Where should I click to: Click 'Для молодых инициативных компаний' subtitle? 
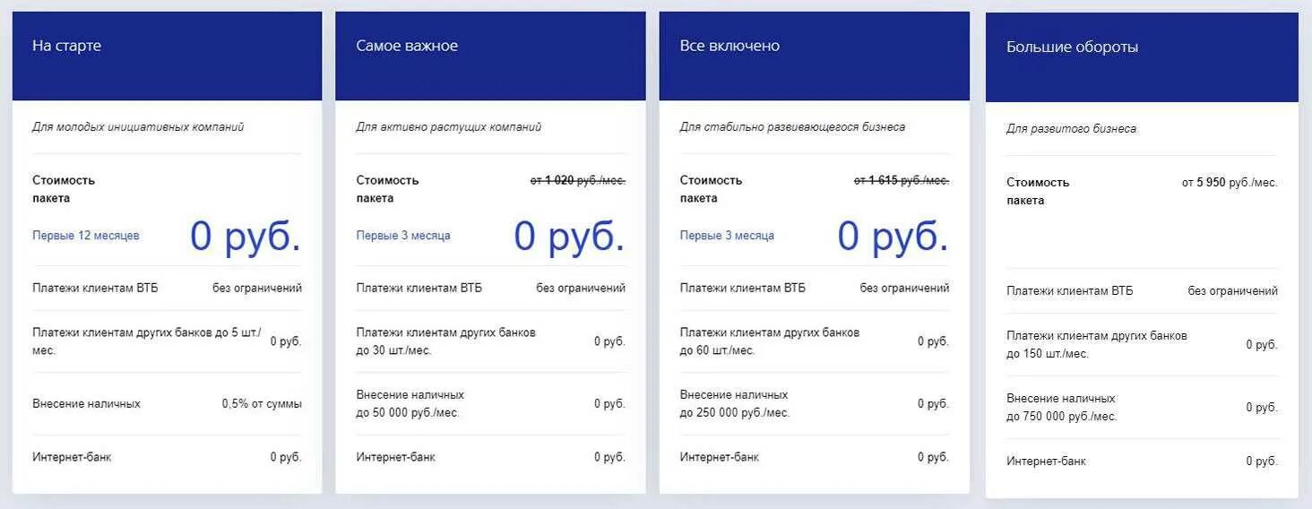point(138,127)
